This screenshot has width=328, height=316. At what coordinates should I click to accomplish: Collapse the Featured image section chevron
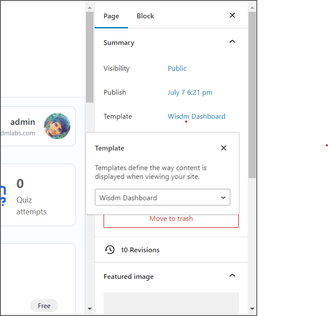[x=232, y=276]
